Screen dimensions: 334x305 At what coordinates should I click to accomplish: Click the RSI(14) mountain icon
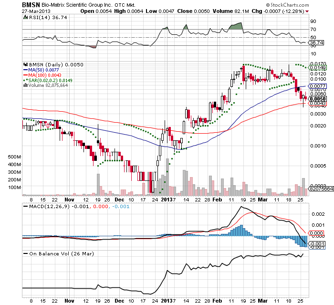(x=25, y=17)
